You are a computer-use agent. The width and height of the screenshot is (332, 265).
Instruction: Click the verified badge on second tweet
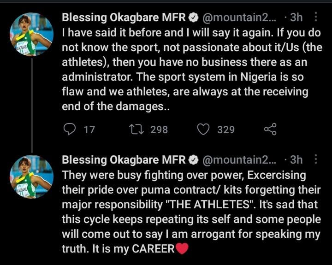coord(193,160)
